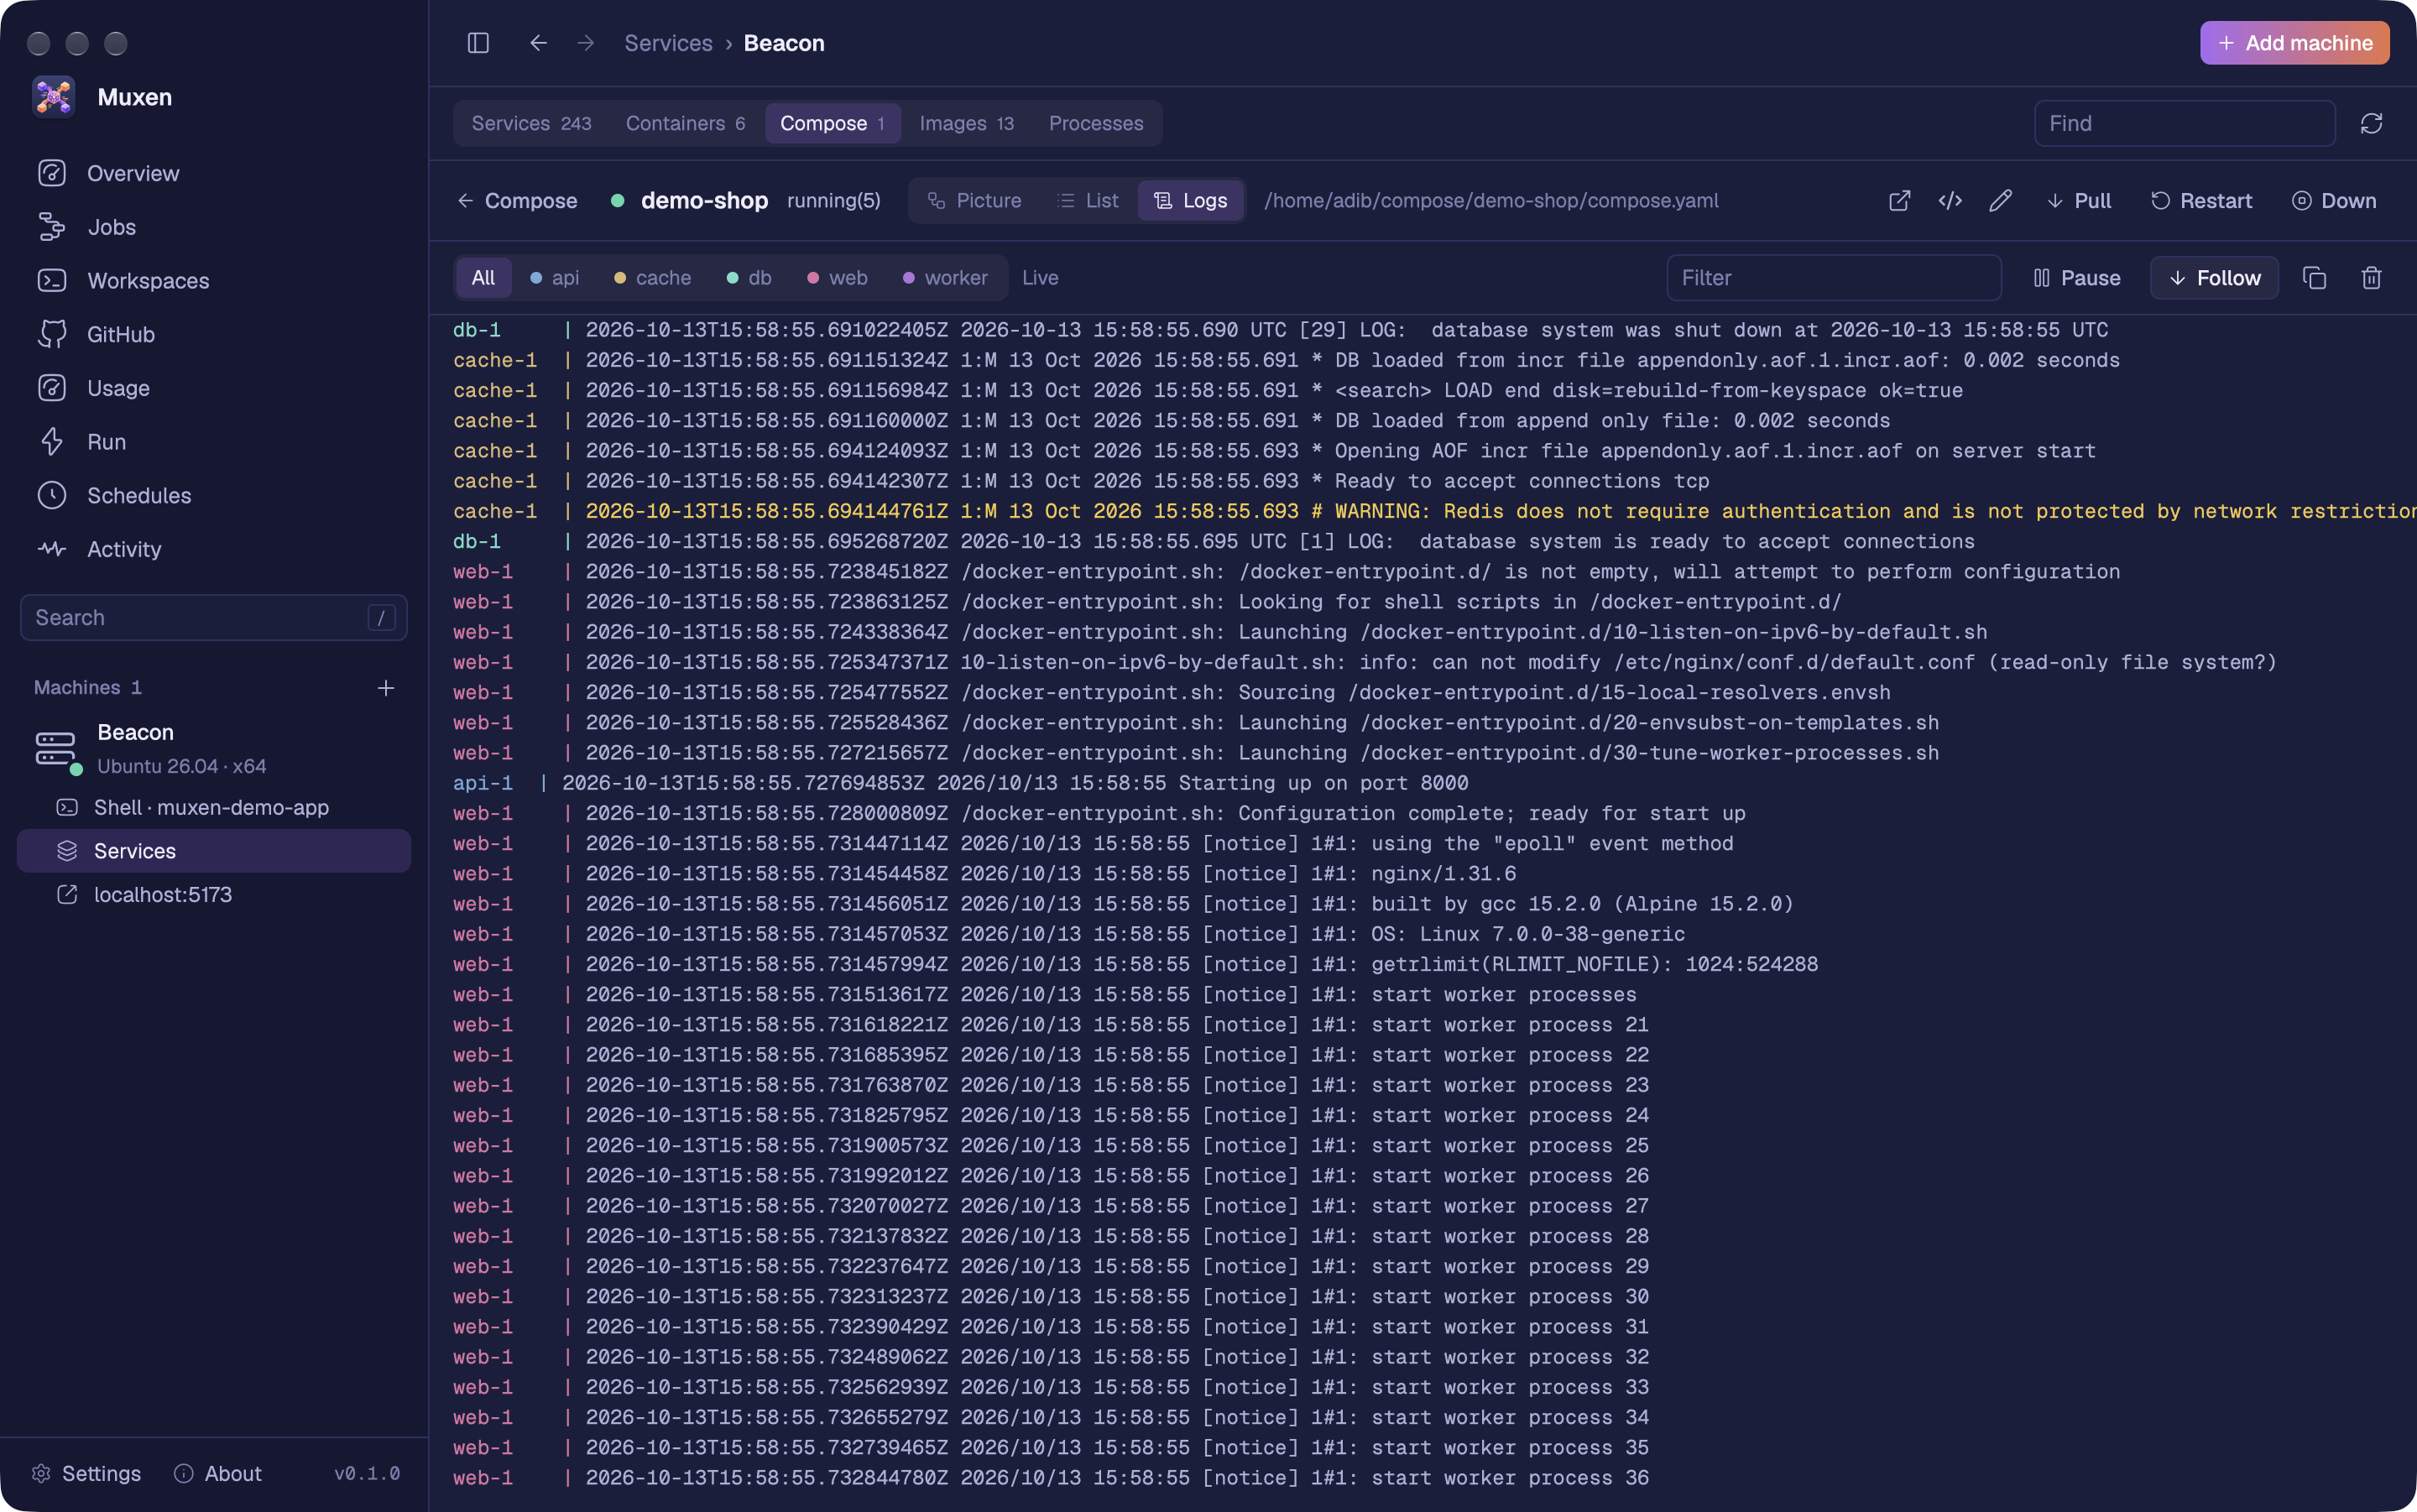Filter logs to the web service
This screenshot has width=2417, height=1512.
[x=837, y=278]
